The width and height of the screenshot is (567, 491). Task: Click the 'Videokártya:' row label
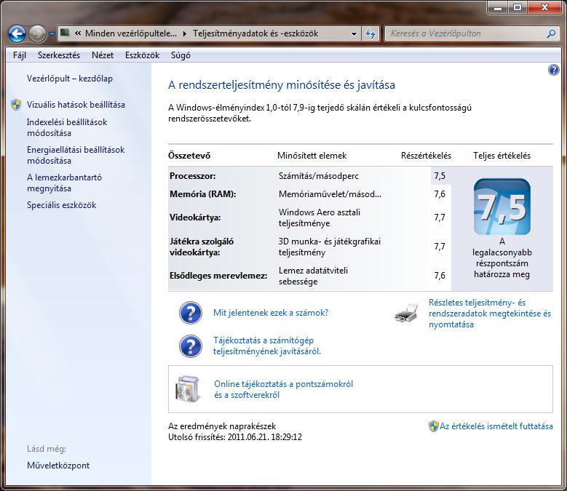click(195, 217)
